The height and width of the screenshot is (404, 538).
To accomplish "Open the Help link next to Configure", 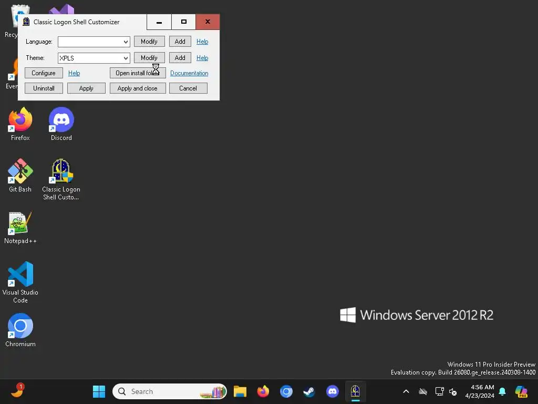I will pos(74,73).
